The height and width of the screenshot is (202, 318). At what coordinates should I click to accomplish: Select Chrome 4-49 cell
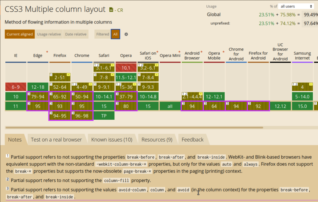click(82, 87)
